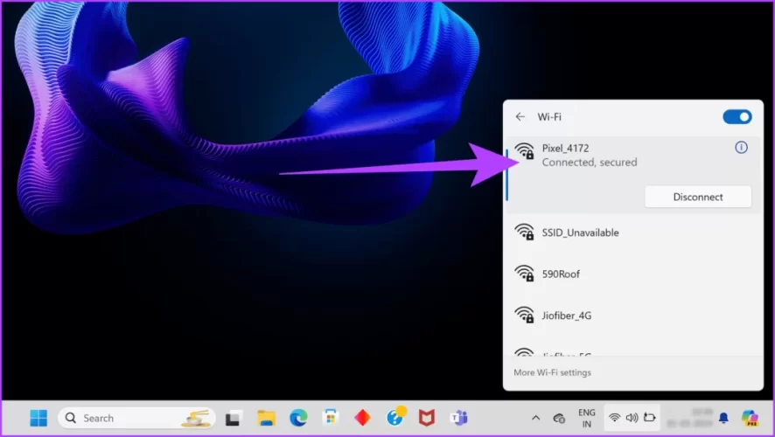Launch McAfee from the taskbar
This screenshot has height=437, width=775.
427,419
